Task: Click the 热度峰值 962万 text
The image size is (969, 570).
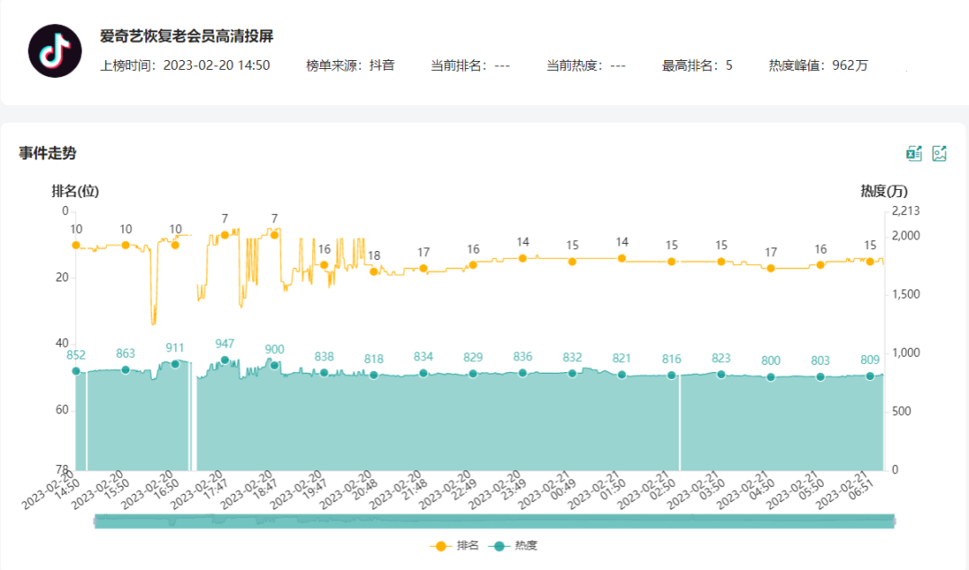Action: click(817, 65)
